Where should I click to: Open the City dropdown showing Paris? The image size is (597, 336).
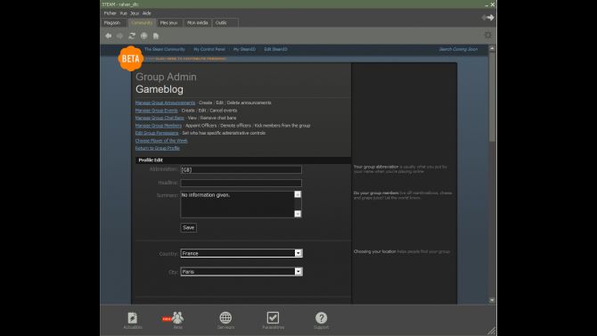(241, 272)
